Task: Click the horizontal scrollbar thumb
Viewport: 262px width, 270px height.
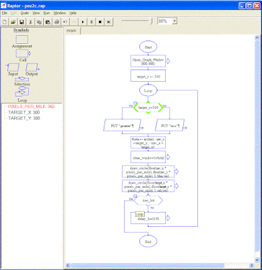Action: click(148, 265)
